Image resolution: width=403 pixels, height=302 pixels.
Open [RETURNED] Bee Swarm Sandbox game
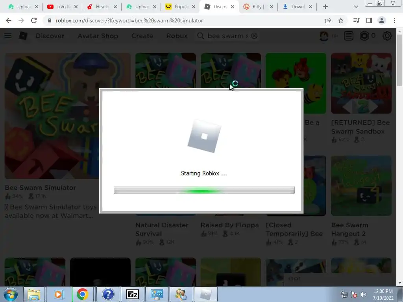[360, 127]
